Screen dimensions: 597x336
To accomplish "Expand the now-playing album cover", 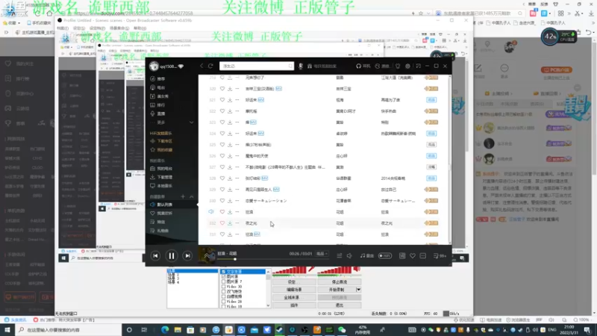I will click(207, 255).
